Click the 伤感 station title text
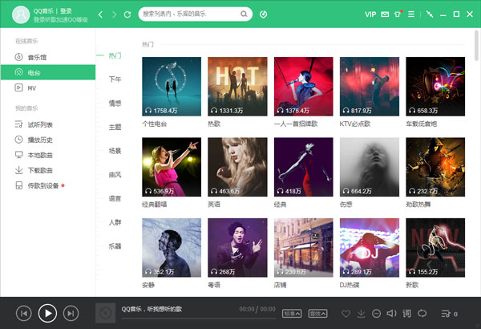 (346, 205)
